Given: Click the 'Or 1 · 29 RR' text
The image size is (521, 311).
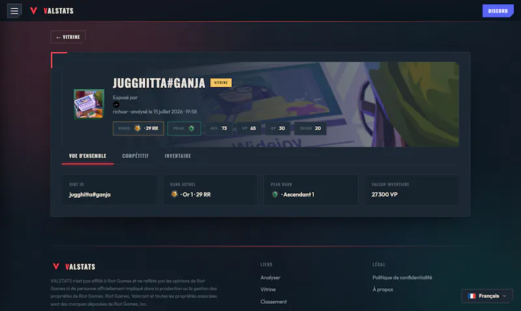Looking at the screenshot, I should click(x=195, y=195).
